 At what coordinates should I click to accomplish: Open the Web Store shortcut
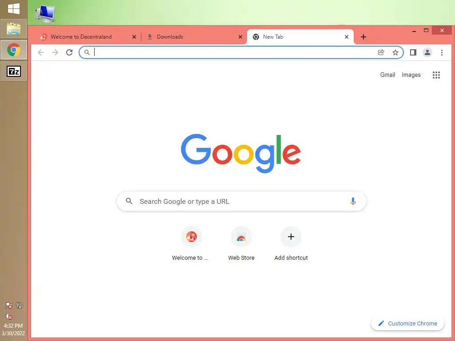tap(241, 245)
